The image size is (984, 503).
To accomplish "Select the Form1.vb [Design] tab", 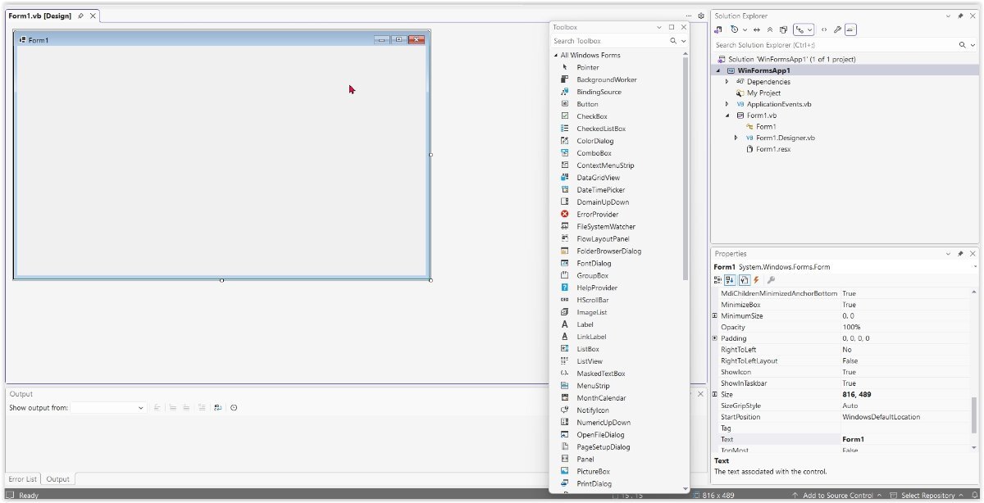I will [x=39, y=16].
